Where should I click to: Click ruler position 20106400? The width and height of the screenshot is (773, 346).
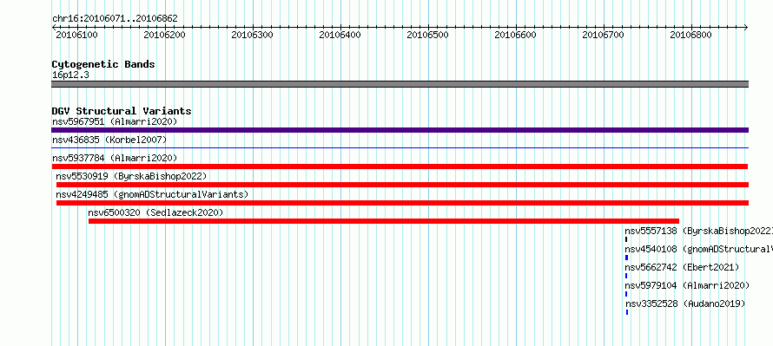coord(340,35)
